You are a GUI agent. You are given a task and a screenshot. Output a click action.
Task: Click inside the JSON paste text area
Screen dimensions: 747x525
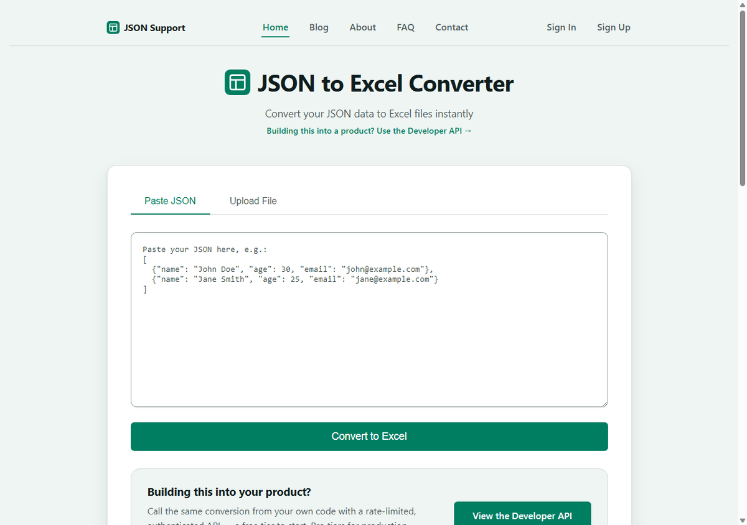click(x=369, y=320)
